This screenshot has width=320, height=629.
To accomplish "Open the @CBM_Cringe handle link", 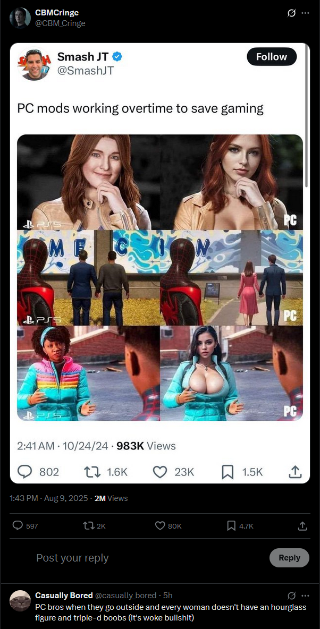I will [60, 23].
